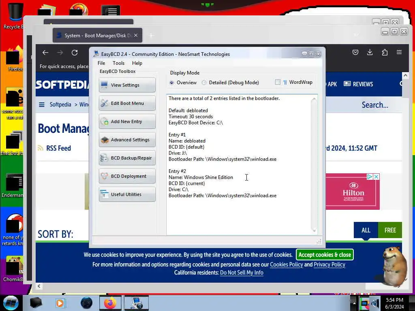This screenshot has width=415, height=311.
Task: Show hidden system tray icons
Action: click(354, 303)
